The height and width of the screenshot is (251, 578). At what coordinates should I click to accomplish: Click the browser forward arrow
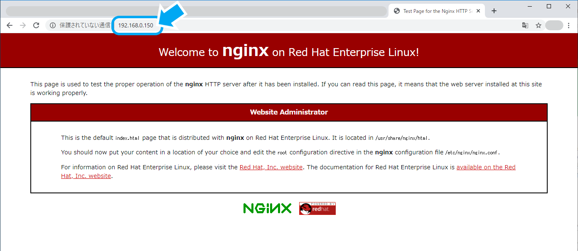pos(23,25)
